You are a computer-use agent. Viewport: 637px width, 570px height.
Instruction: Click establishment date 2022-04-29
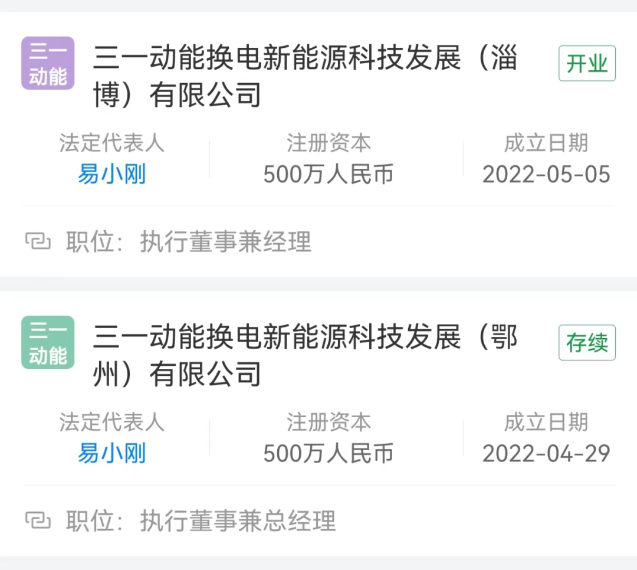click(x=546, y=453)
